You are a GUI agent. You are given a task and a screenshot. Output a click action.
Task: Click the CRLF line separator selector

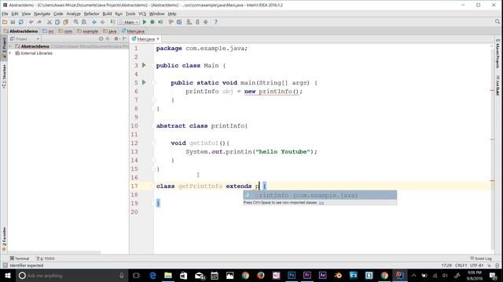pyautogui.click(x=461, y=266)
